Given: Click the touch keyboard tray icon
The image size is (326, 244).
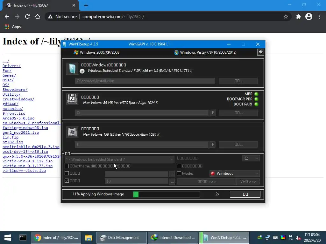Looking at the screenshot, I should tap(275, 238).
